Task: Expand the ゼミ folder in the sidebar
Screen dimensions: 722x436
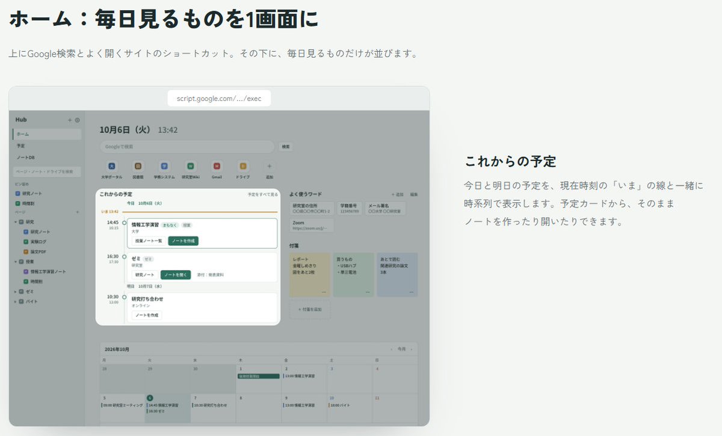Action: [x=14, y=291]
